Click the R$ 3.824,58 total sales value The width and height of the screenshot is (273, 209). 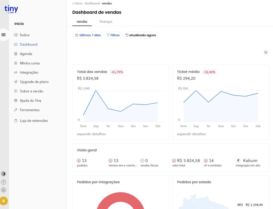coord(88,78)
